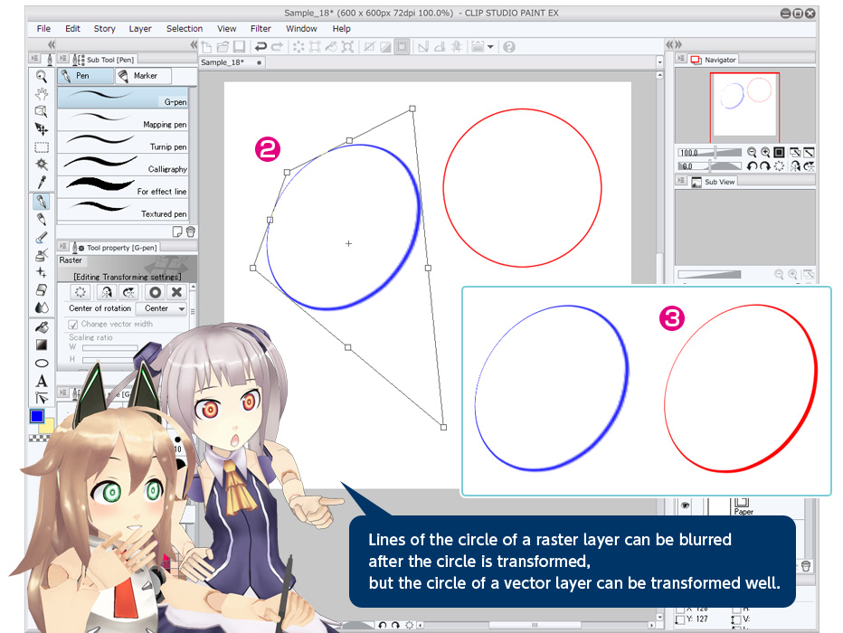Switch to the Sub View tab
Viewport: 843px width, 633px height.
pos(719,180)
